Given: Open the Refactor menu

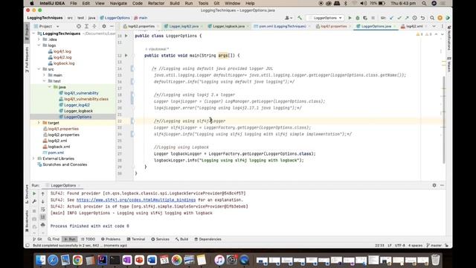Looking at the screenshot, I should 156,3.
